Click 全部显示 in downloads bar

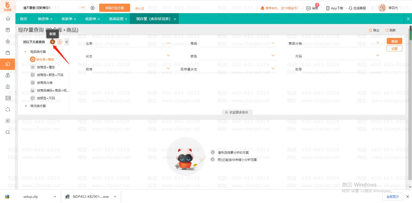coord(393,197)
